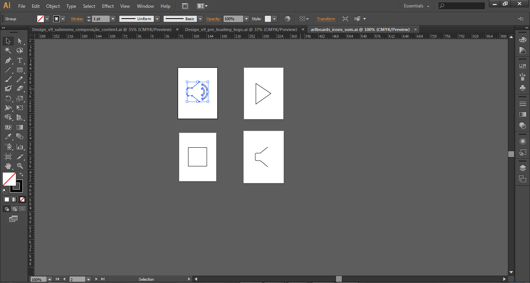Choose the Eyedropper tool
Image resolution: width=530 pixels, height=283 pixels.
click(8, 136)
